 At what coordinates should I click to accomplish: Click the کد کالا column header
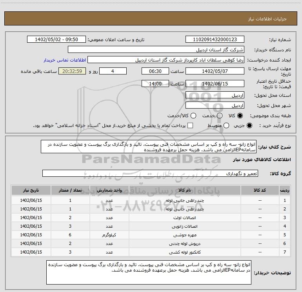(260, 190)
